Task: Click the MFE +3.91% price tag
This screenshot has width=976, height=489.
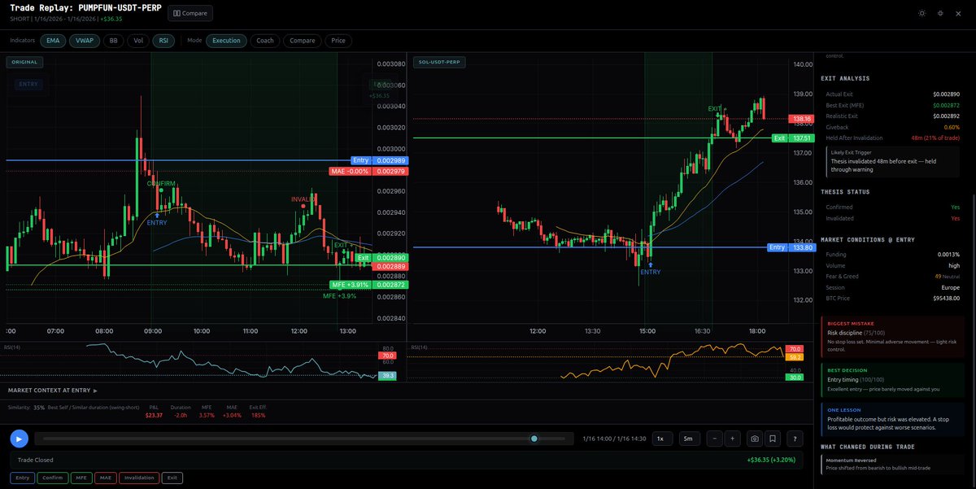Action: coord(369,285)
